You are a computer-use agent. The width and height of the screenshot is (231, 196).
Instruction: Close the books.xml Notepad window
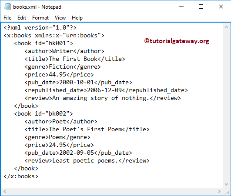coord(221,7)
